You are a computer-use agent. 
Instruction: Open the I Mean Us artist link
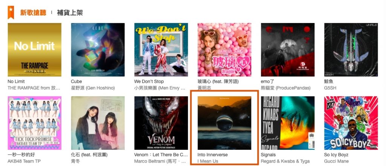click(208, 161)
